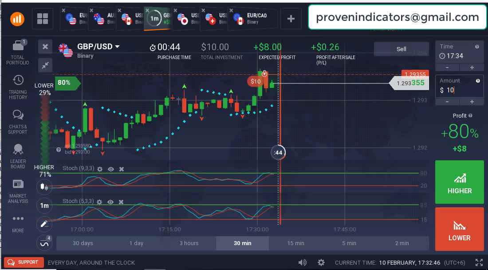Click the multi-chart grid layout icon
This screenshot has width=488, height=270.
(x=43, y=19)
